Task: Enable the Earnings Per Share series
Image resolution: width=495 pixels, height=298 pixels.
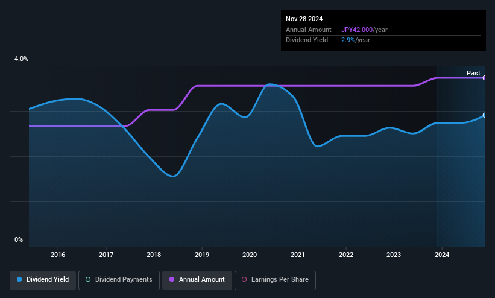Action: coord(275,280)
